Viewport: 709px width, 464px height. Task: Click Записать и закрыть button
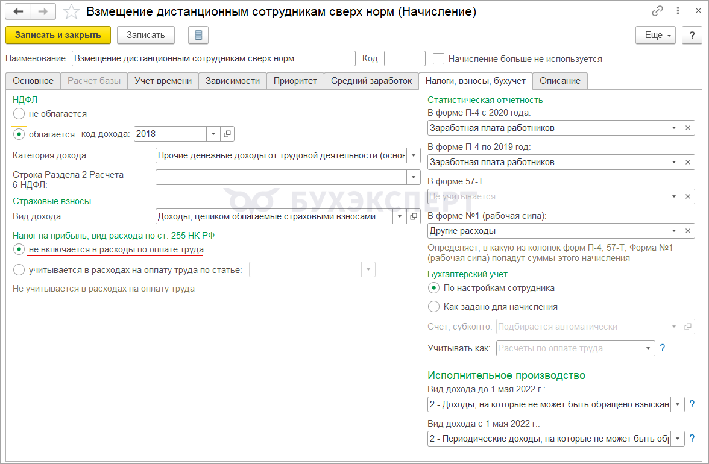[58, 35]
